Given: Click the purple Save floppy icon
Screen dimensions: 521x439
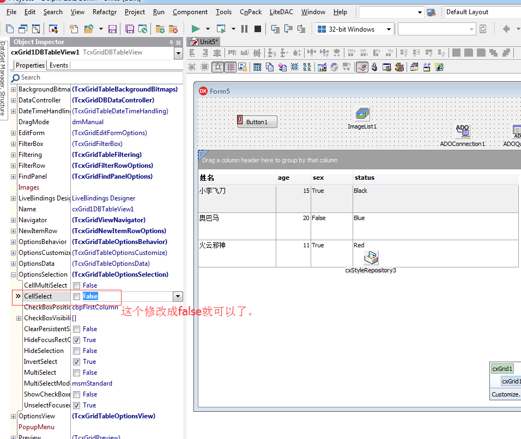Looking at the screenshot, I should 113,29.
